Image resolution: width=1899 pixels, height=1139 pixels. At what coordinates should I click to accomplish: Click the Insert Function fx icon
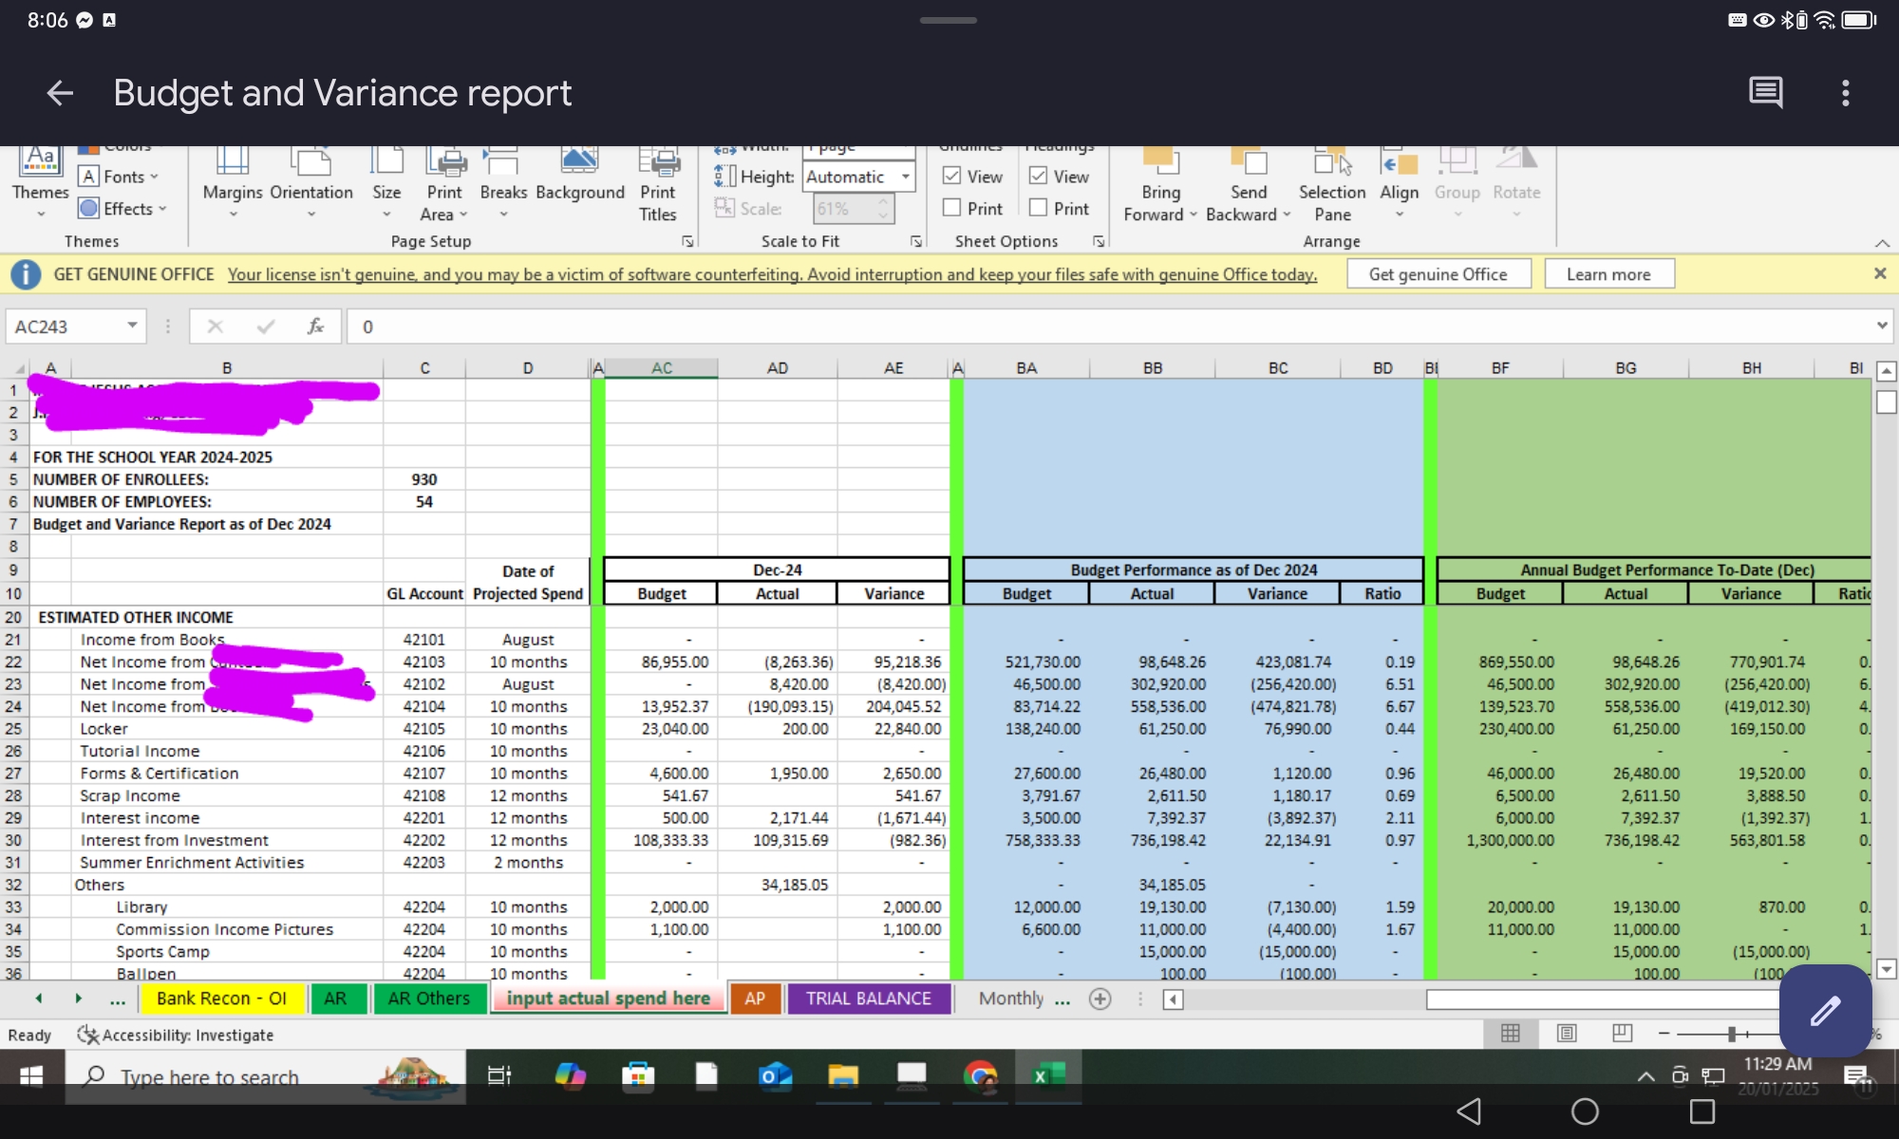(x=315, y=327)
